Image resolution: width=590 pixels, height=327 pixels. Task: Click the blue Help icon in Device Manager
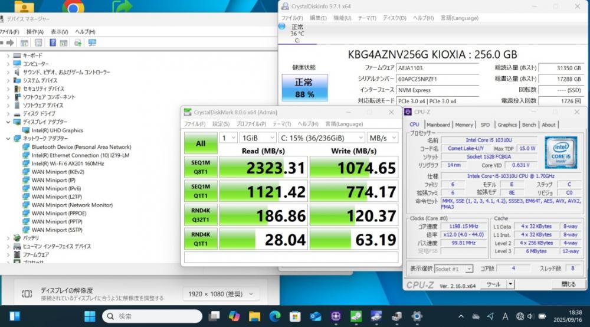click(53, 43)
